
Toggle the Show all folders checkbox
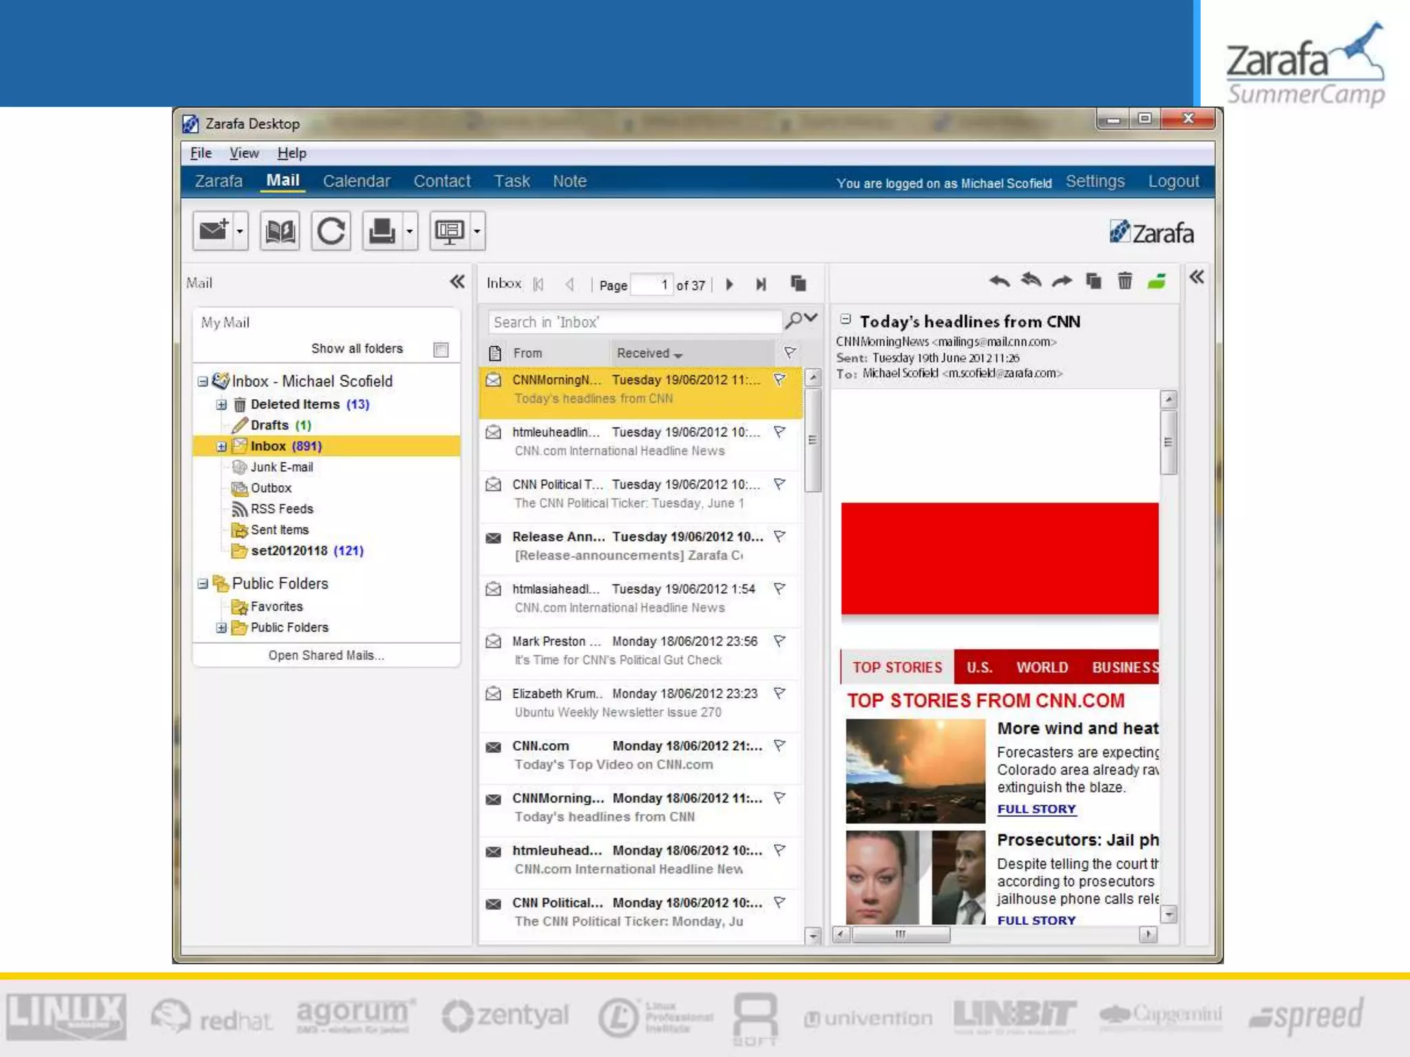coord(441,350)
